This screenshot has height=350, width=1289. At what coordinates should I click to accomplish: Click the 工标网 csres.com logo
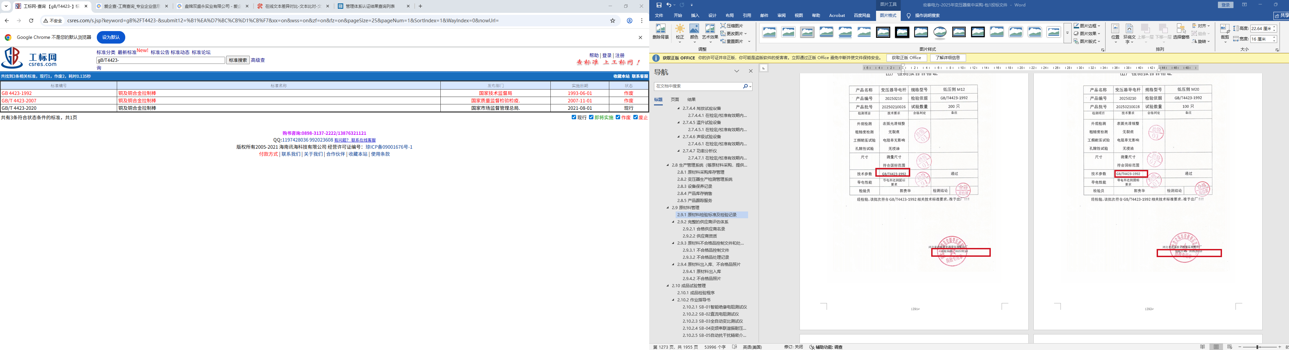(x=29, y=58)
